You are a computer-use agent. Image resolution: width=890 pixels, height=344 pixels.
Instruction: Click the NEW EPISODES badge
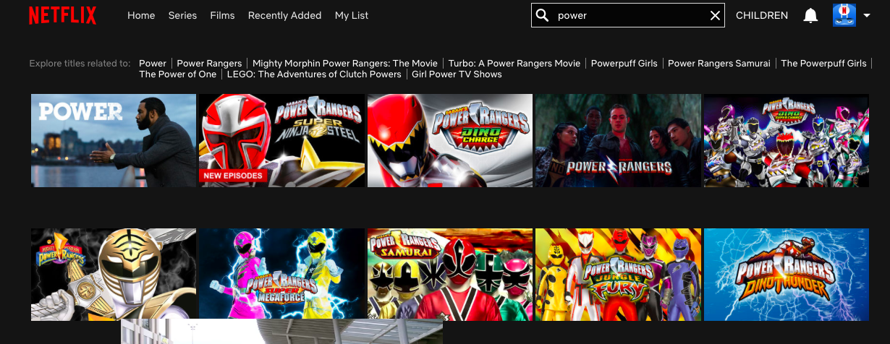point(233,176)
